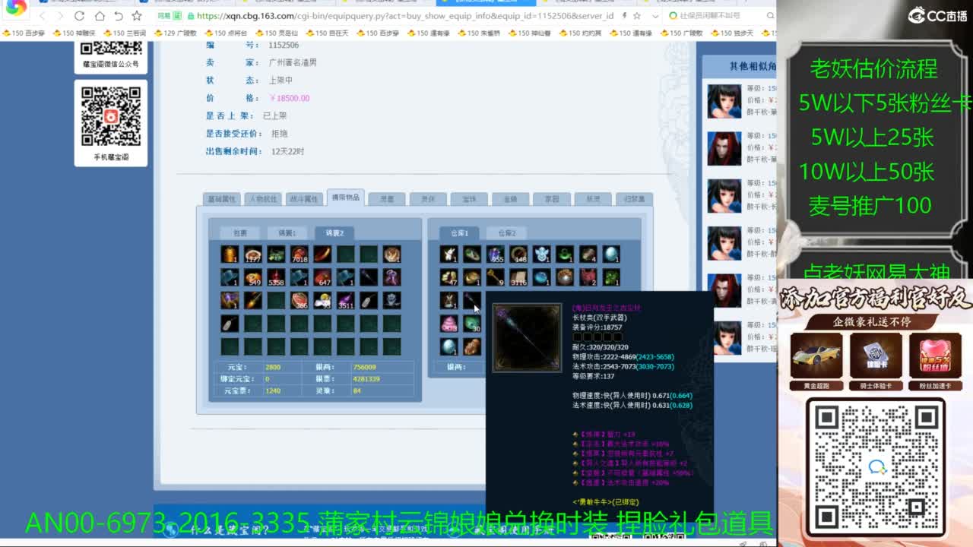Select the 战斗属性 combat attributes tab
The height and width of the screenshot is (547, 973).
coord(304,199)
